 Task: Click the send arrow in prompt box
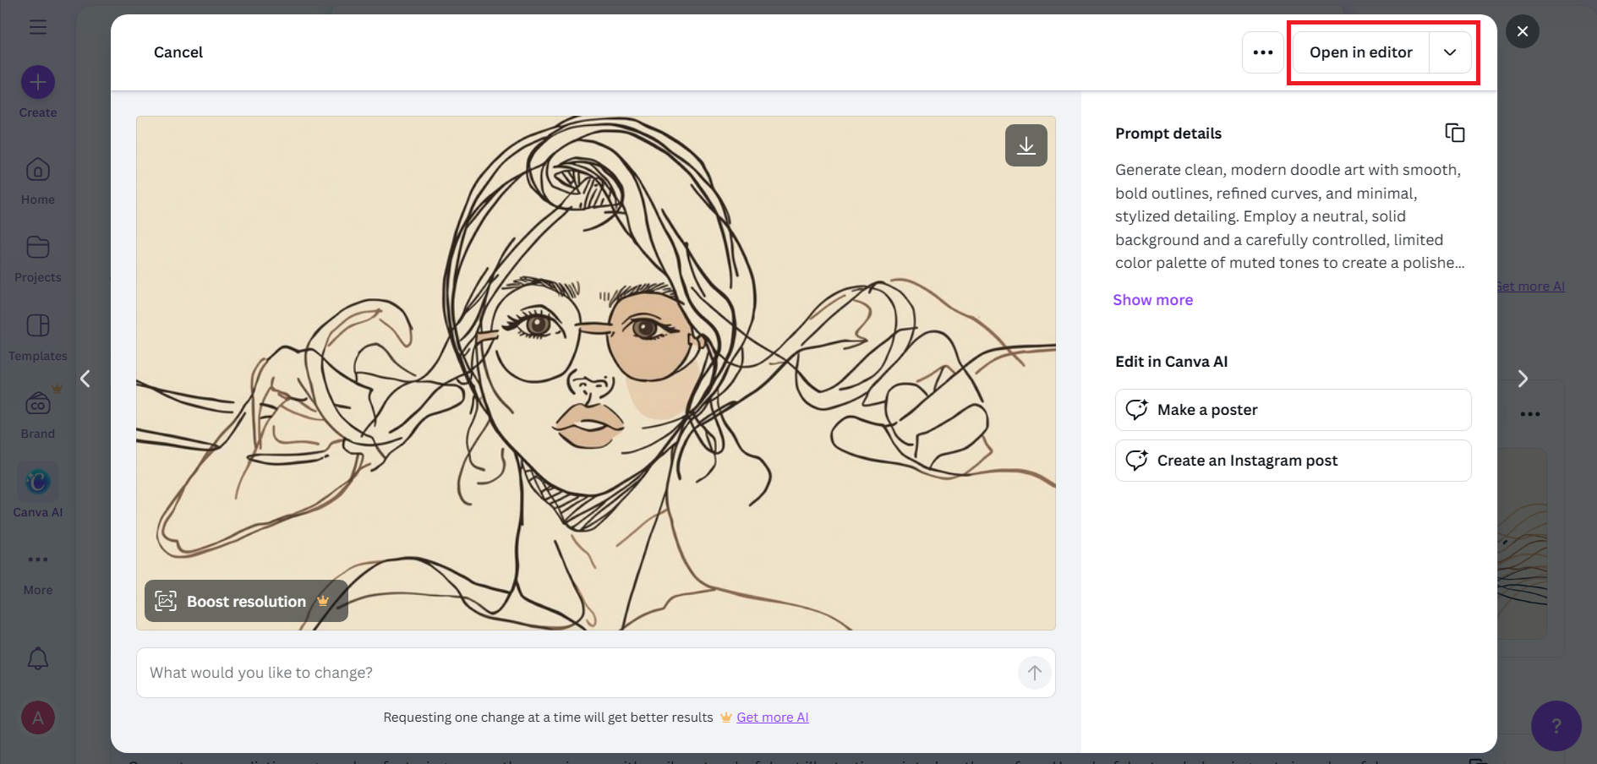coord(1034,673)
